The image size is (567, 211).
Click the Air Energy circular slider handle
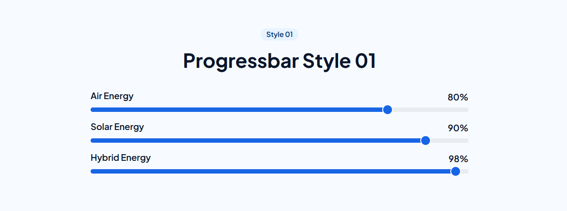click(388, 110)
